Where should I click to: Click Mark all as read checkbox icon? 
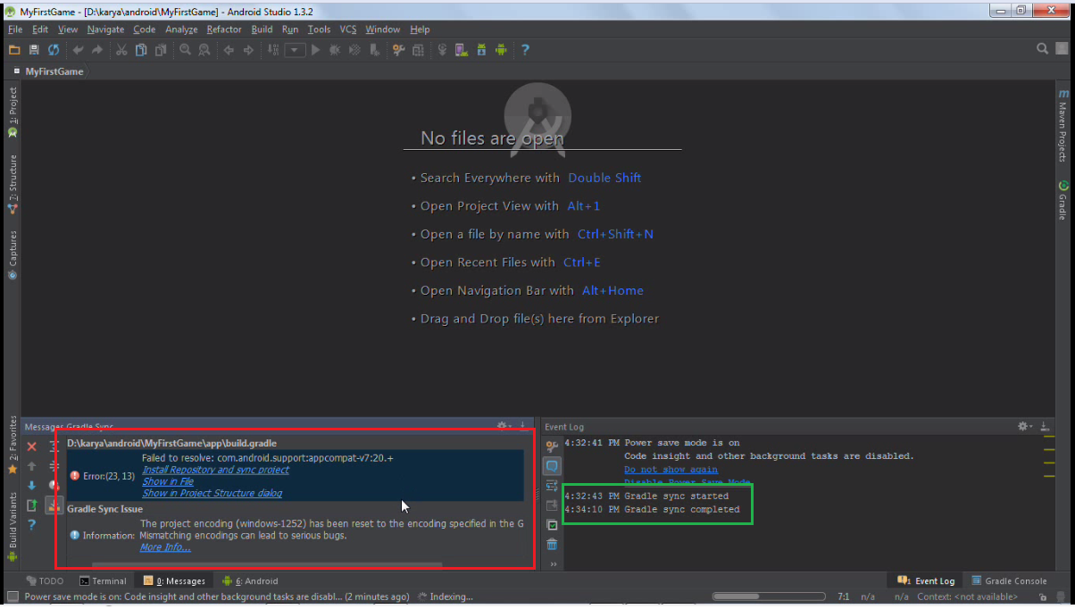(552, 525)
